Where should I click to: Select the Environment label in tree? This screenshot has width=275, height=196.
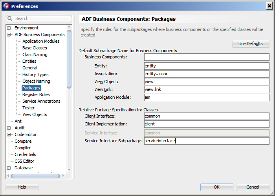pyautogui.click(x=26, y=28)
